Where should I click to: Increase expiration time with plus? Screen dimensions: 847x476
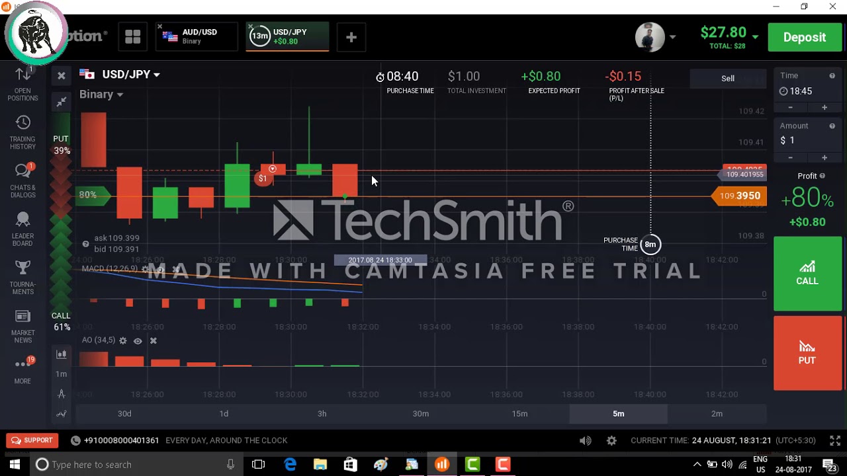tap(825, 107)
